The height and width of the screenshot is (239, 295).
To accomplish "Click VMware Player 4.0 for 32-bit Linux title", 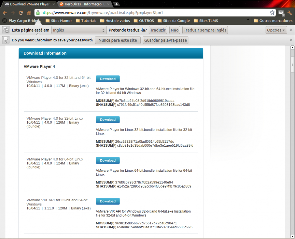I will (x=55, y=118).
